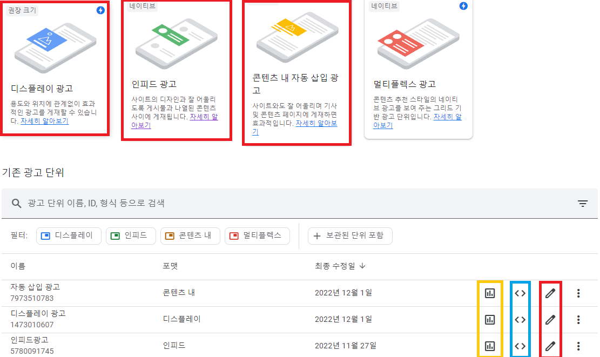Viewport: 600px width, 357px height.
Task: Click AMP lightning badge on 멀티플렉스 광고 card
Action: point(463,6)
